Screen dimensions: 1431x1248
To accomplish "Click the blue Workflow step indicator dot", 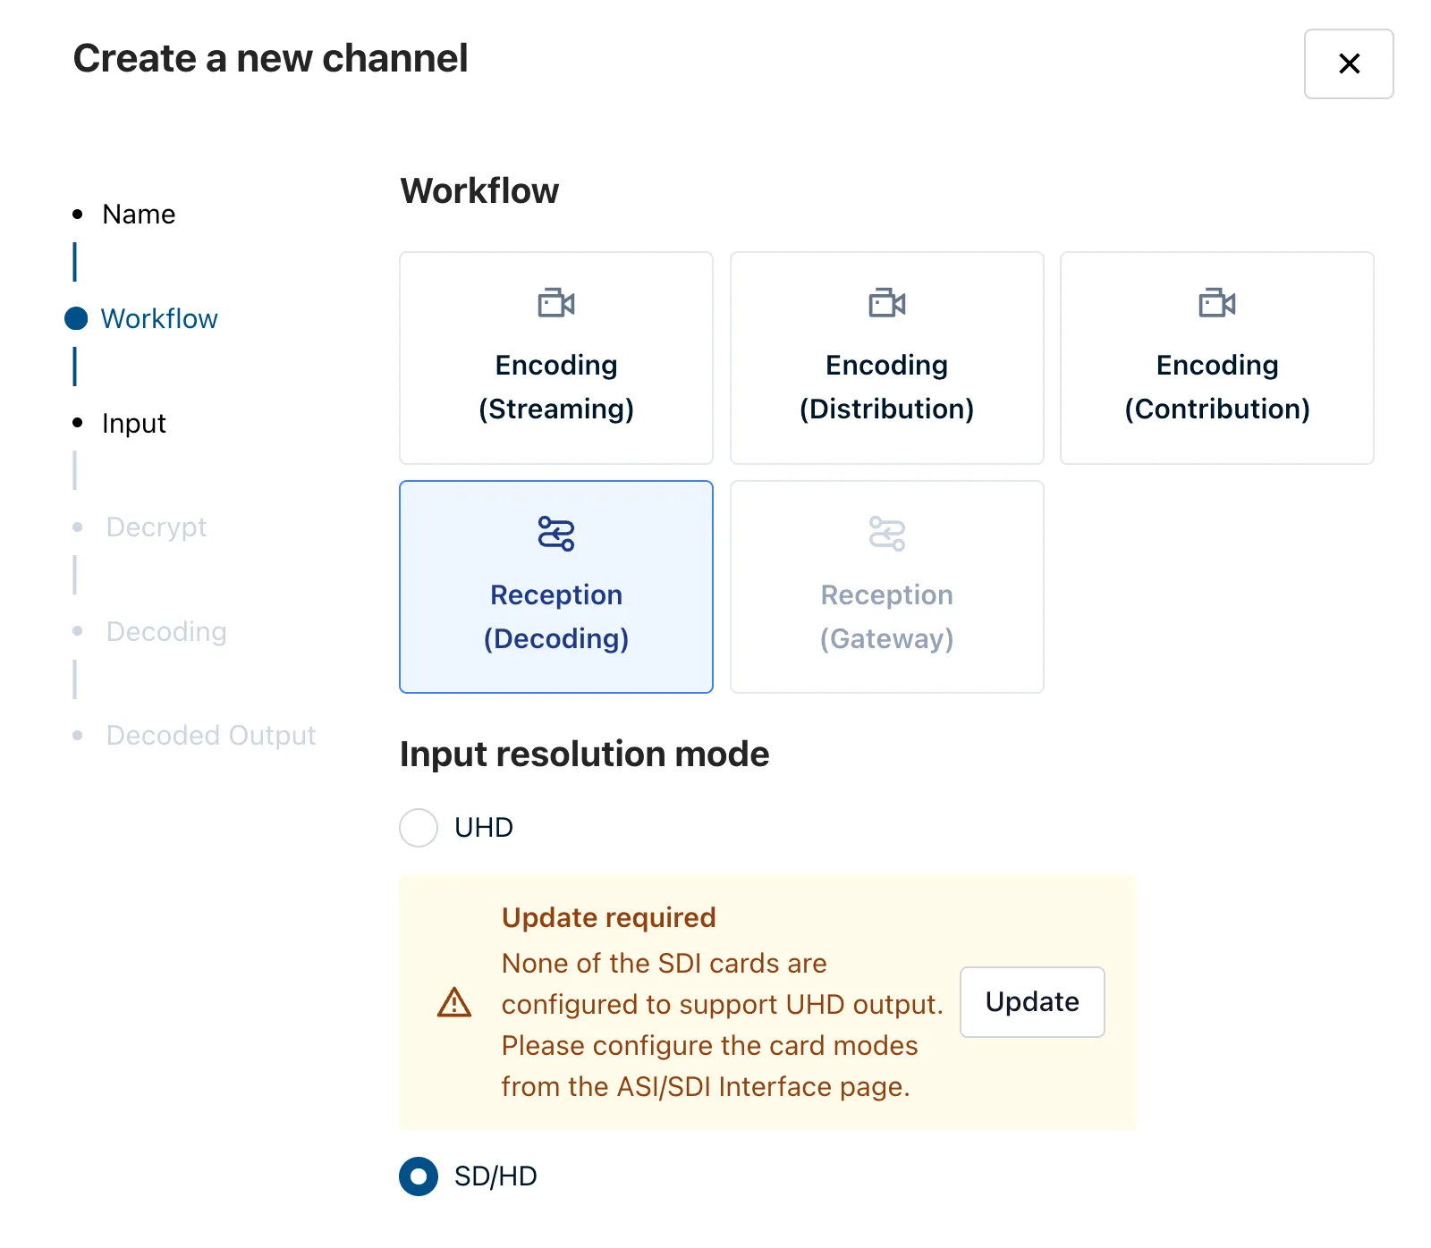I will (77, 319).
